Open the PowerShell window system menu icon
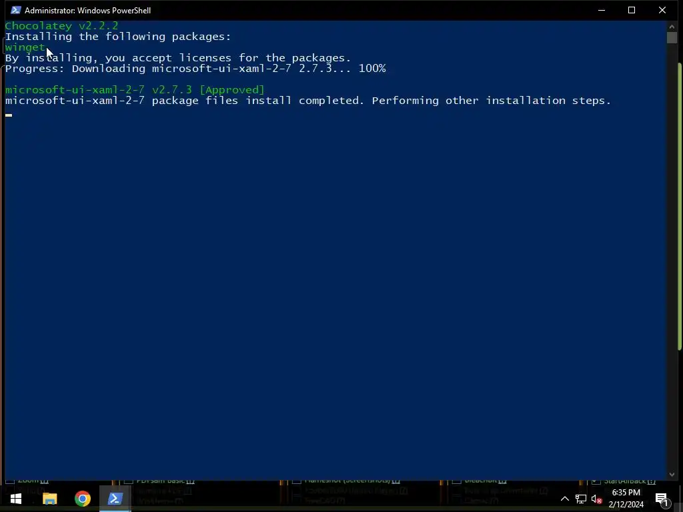Viewport: 683px width, 512px height. pos(16,10)
